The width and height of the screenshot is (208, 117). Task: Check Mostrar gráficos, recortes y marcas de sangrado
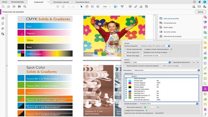click(125, 66)
